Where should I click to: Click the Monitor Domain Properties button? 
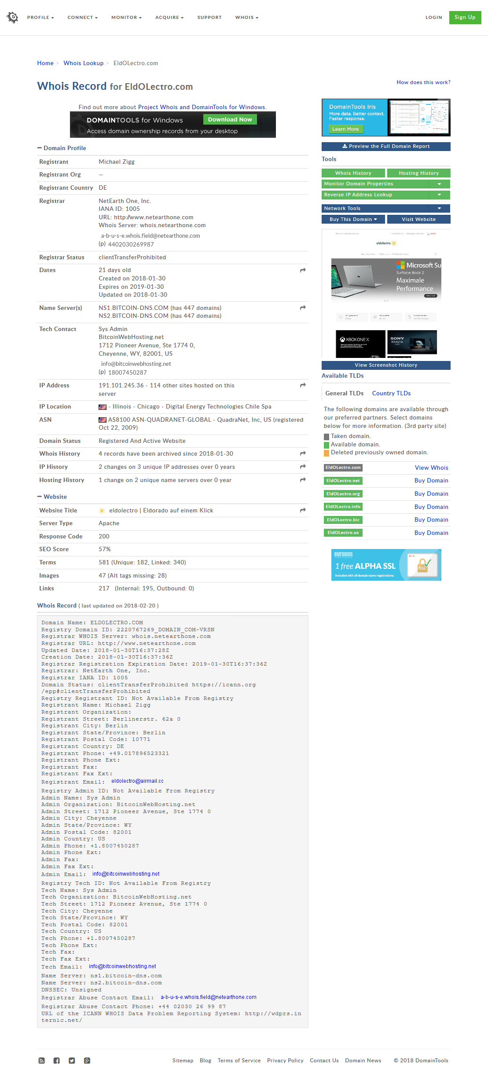point(375,184)
